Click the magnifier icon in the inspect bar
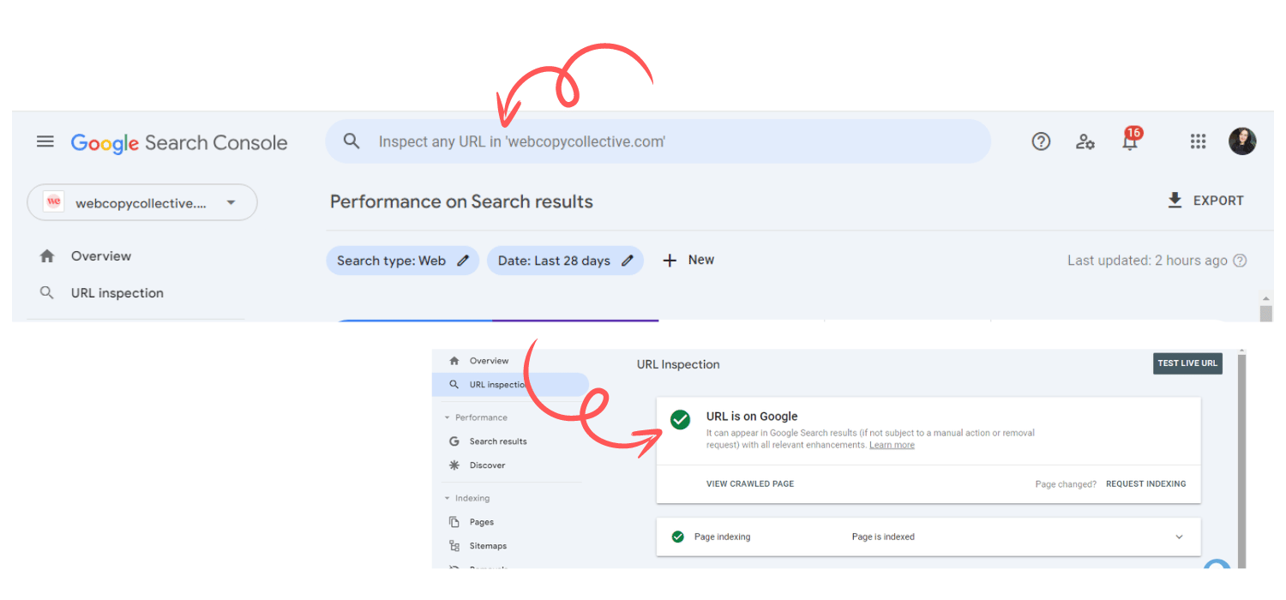Image resolution: width=1286 pixels, height=600 pixels. [352, 141]
